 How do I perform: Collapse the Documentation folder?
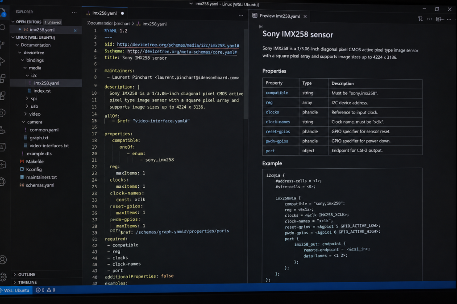[17, 45]
